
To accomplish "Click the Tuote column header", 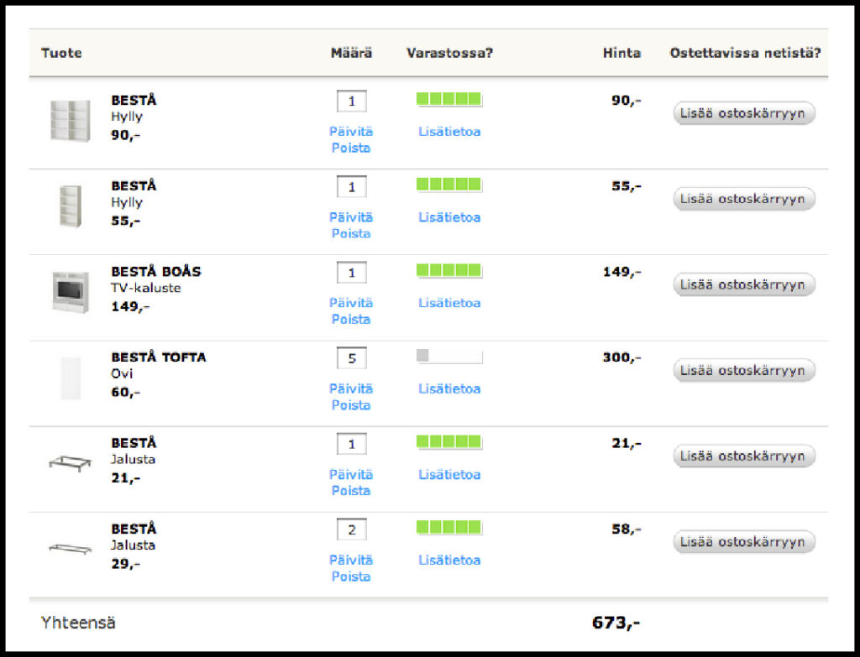I will coord(61,53).
